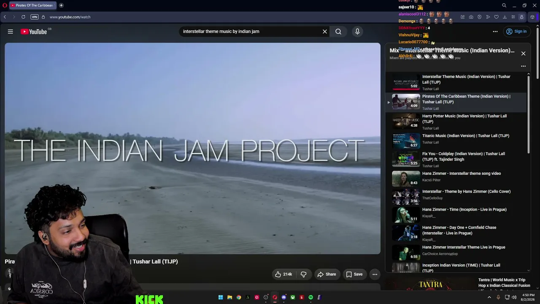Share the current video
Viewport: 540px width, 304px height.
pyautogui.click(x=327, y=274)
